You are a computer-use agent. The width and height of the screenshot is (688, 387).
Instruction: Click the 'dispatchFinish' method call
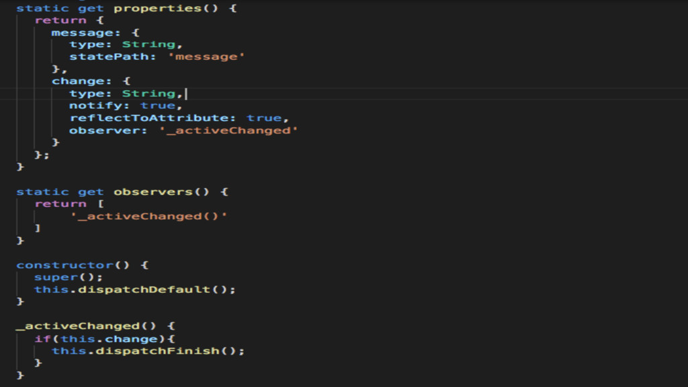[157, 351]
